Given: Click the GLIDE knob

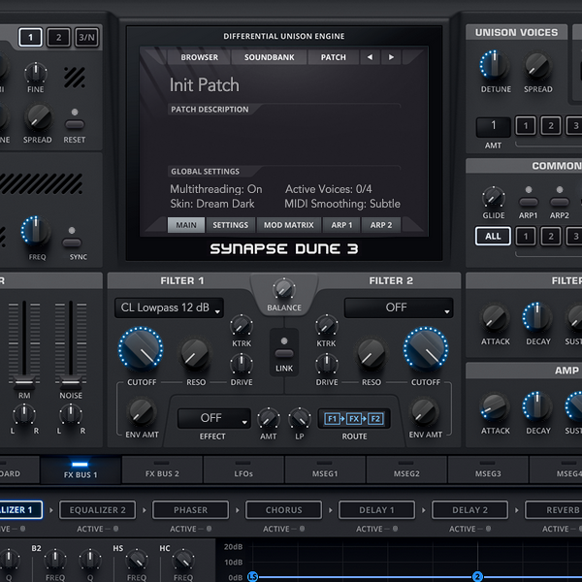Looking at the screenshot, I should coord(494,198).
